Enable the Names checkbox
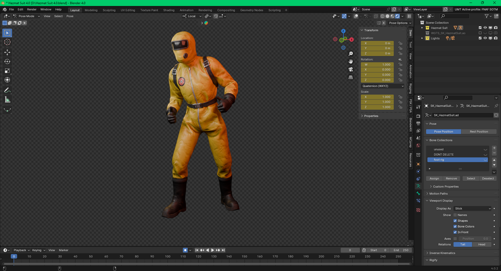Image resolution: width=501 pixels, height=271 pixels. pos(455,215)
